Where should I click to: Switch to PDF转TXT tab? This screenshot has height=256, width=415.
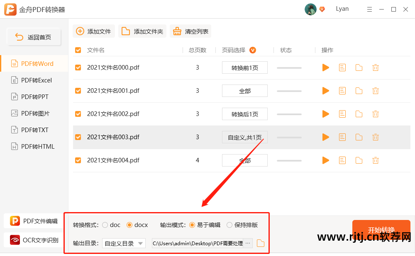[34, 130]
